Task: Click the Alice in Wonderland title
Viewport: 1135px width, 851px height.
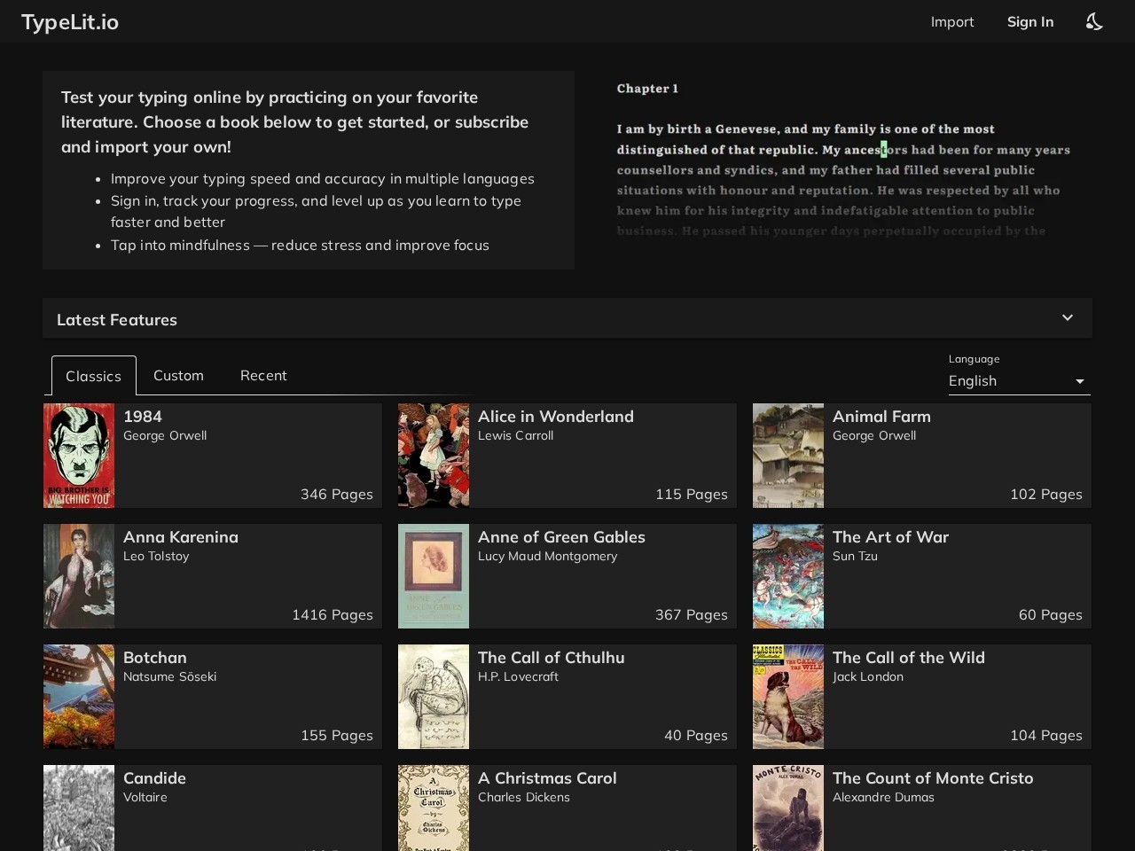Action: pos(556,417)
